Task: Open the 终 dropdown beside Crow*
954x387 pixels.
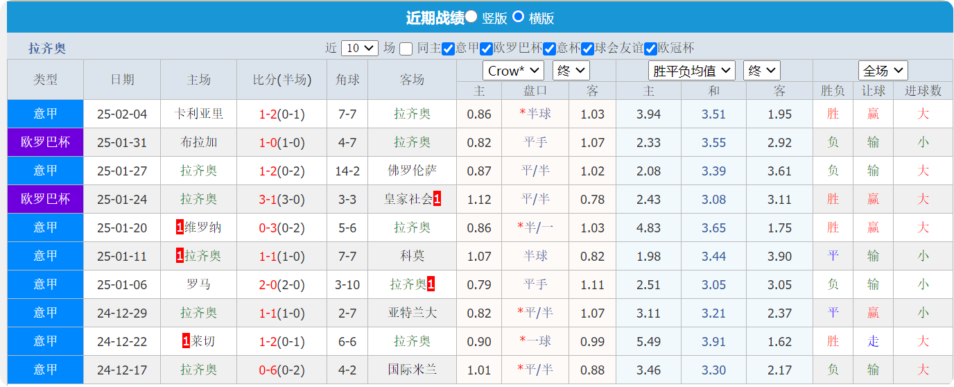Action: tap(571, 71)
